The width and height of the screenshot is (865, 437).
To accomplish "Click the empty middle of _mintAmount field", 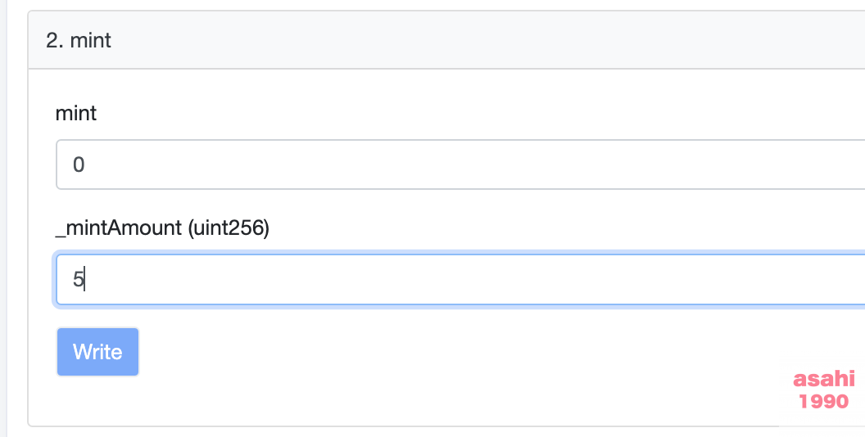I will click(460, 279).
